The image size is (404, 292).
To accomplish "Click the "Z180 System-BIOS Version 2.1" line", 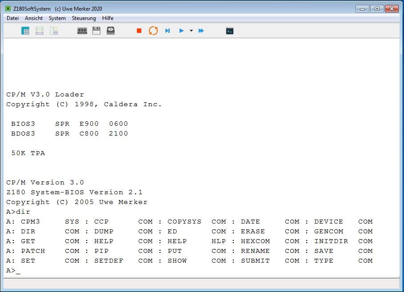I will coord(74,192).
